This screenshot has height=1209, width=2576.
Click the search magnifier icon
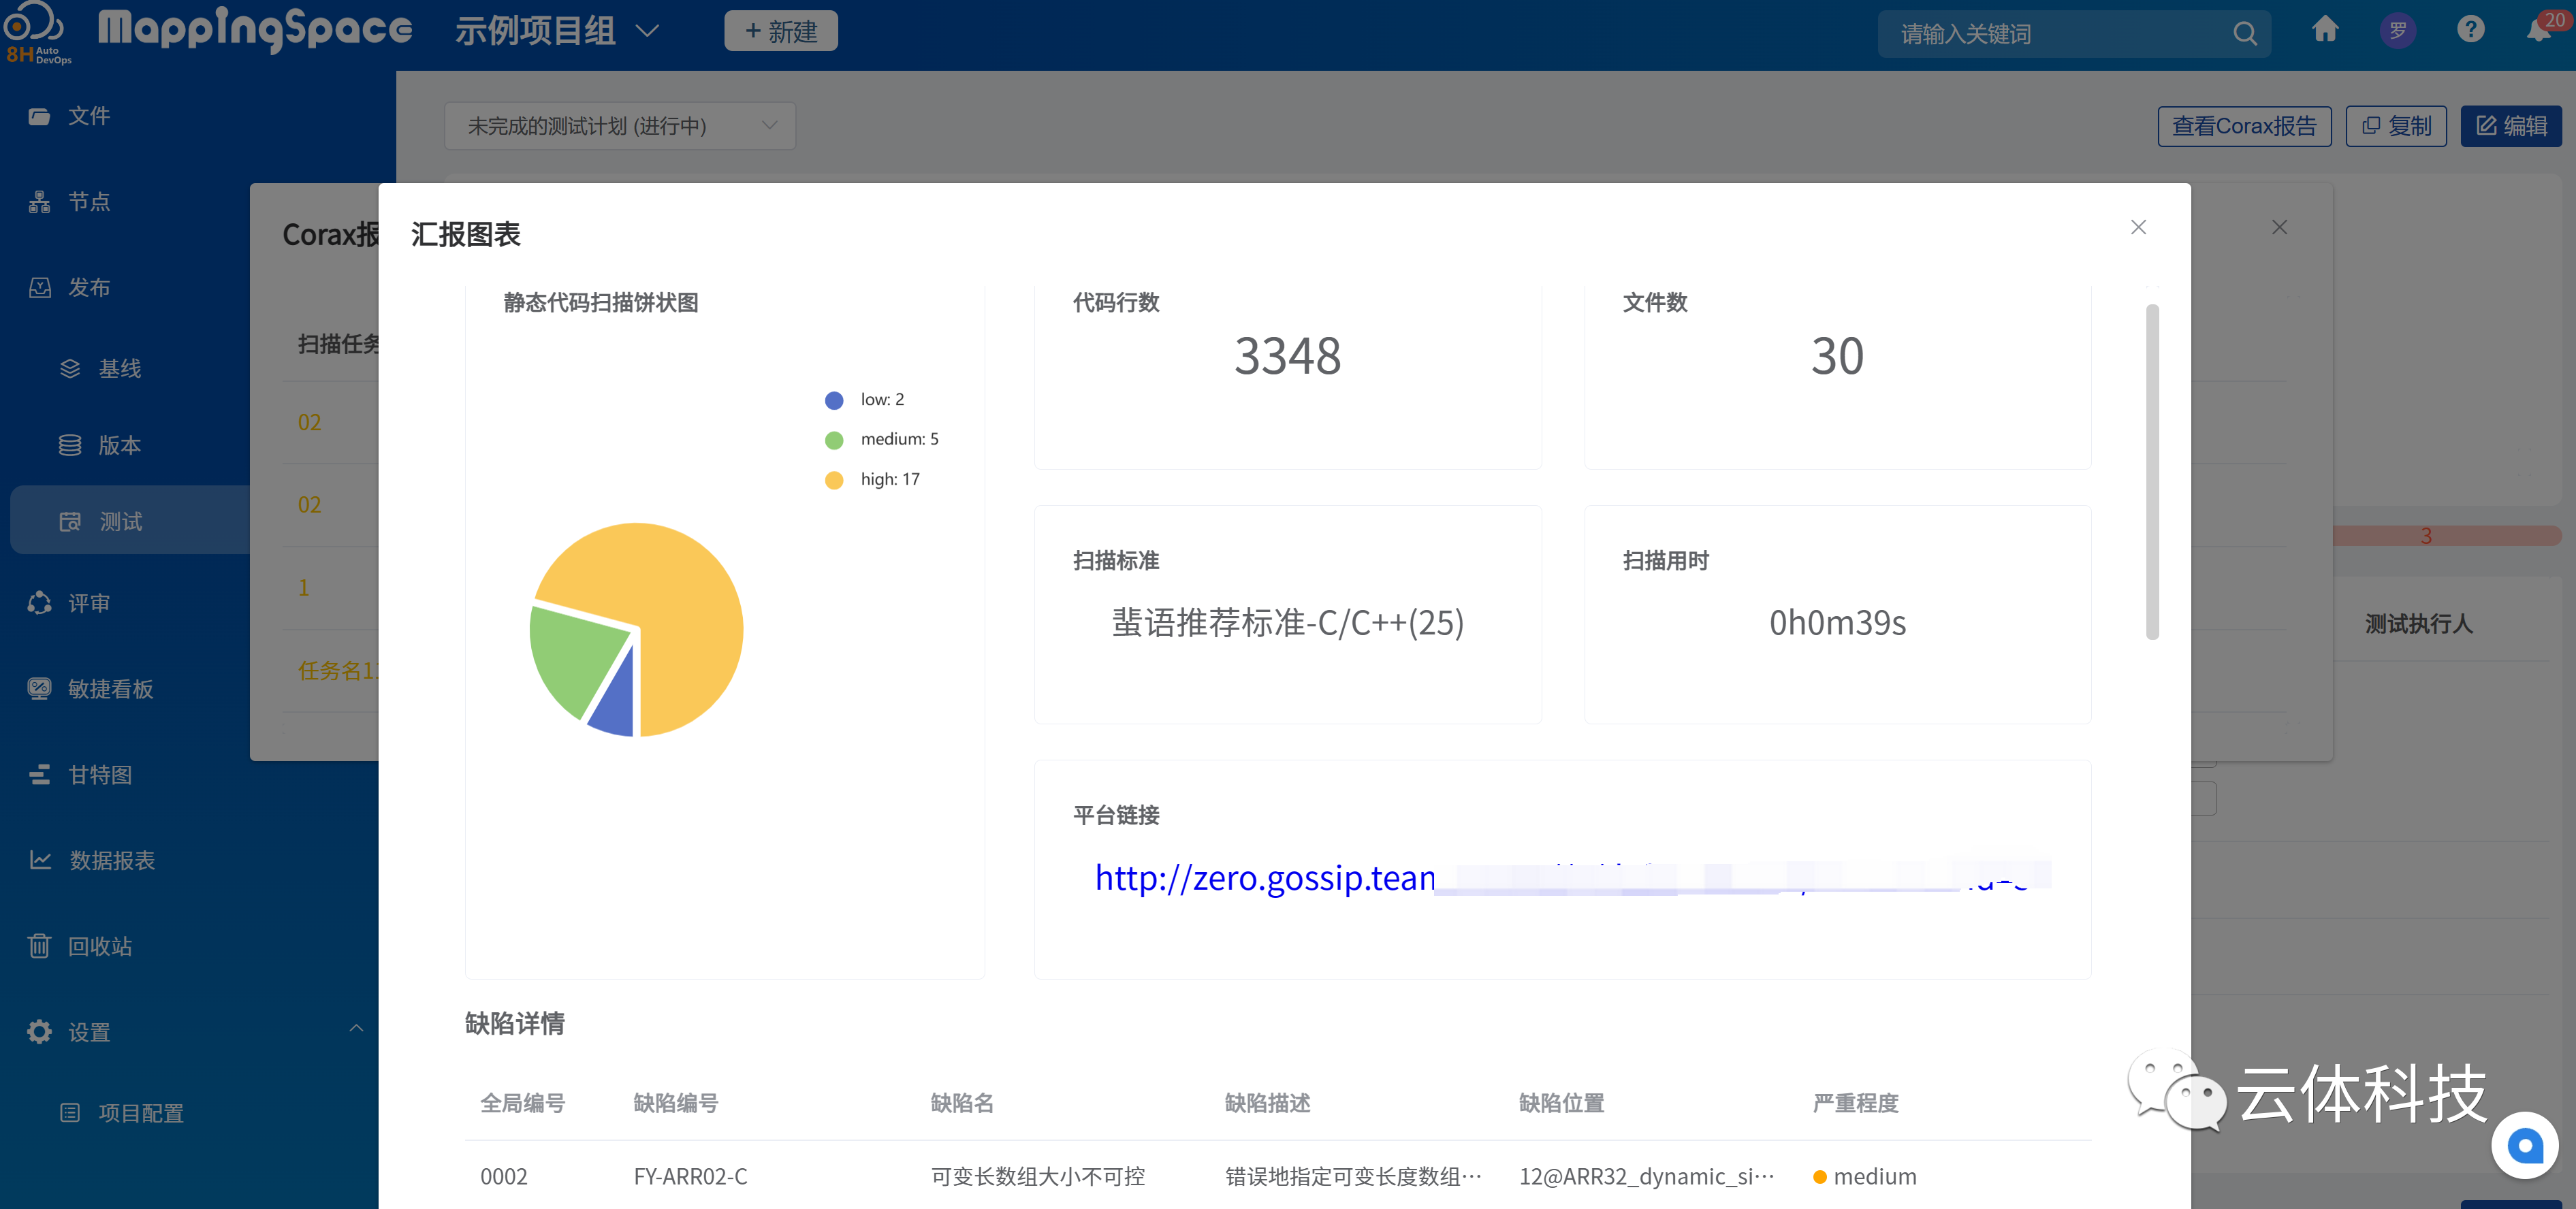(x=2244, y=34)
